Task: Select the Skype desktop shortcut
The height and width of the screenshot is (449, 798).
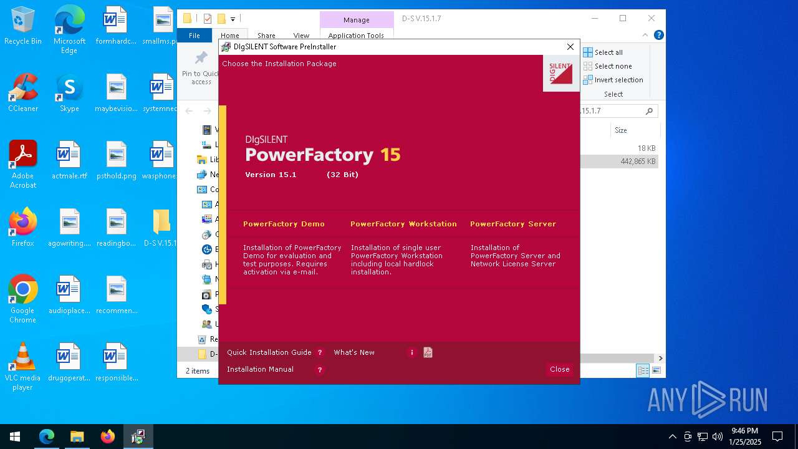Action: pos(69,94)
